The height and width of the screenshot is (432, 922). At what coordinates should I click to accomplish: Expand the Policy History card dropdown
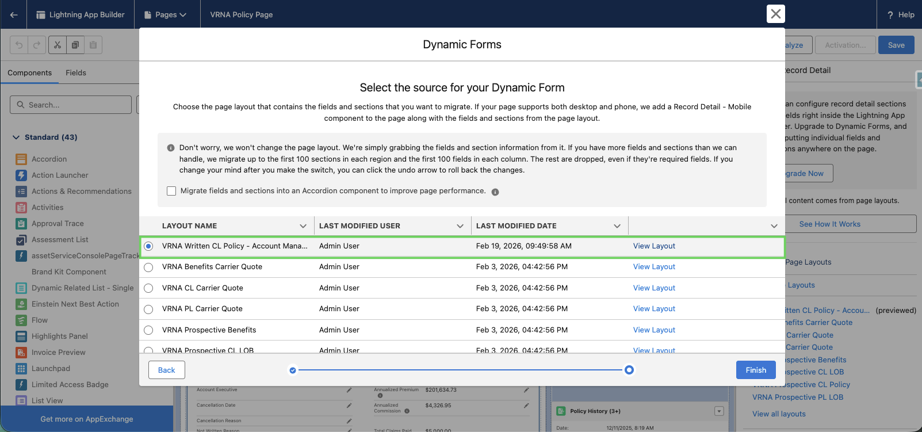click(719, 411)
